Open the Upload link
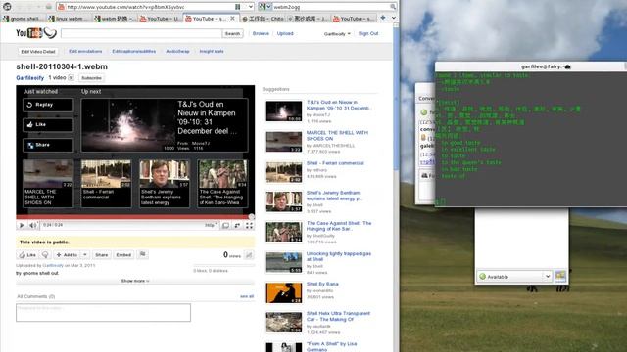Image resolution: width=627 pixels, height=352 pixels. coord(285,33)
